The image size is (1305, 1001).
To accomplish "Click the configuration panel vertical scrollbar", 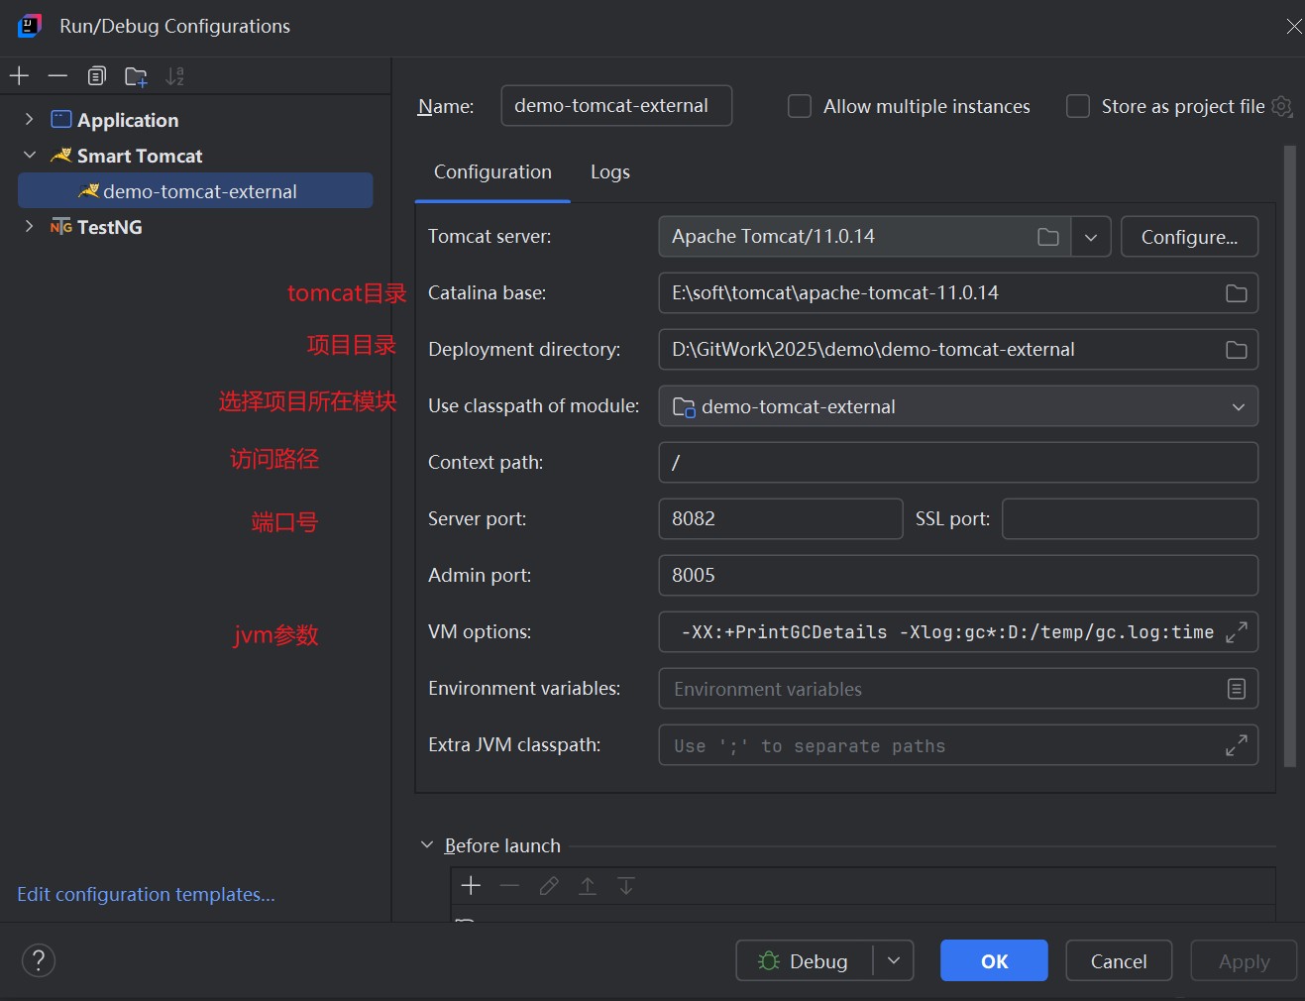I will click(x=1289, y=456).
